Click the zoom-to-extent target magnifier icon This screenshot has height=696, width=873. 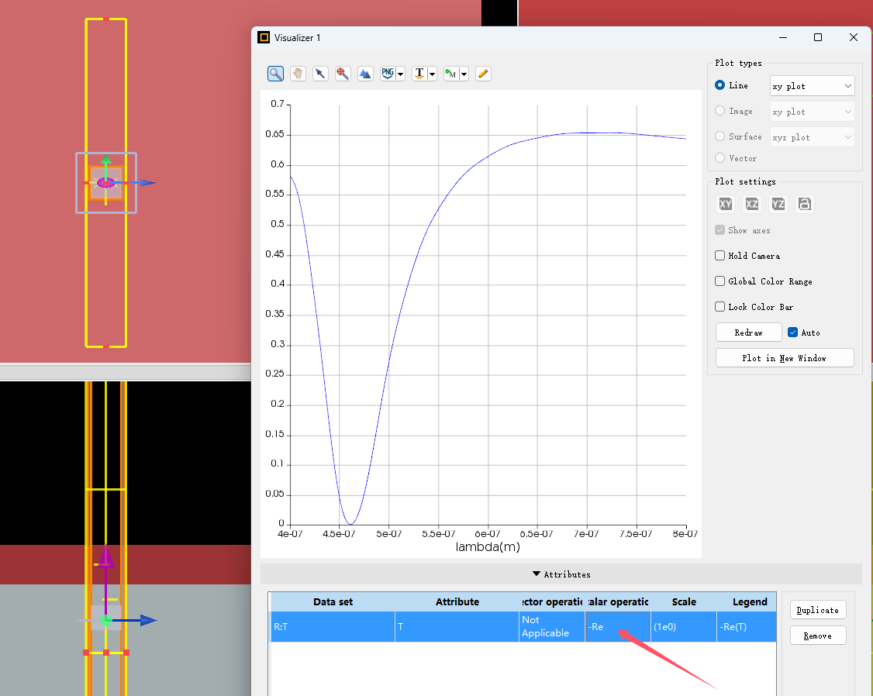click(x=343, y=74)
